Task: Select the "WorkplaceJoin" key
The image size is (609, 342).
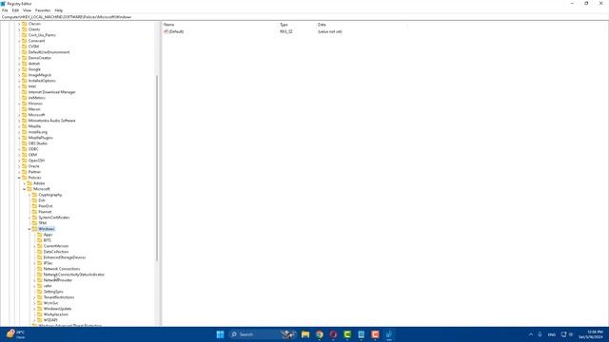Action: [55, 314]
